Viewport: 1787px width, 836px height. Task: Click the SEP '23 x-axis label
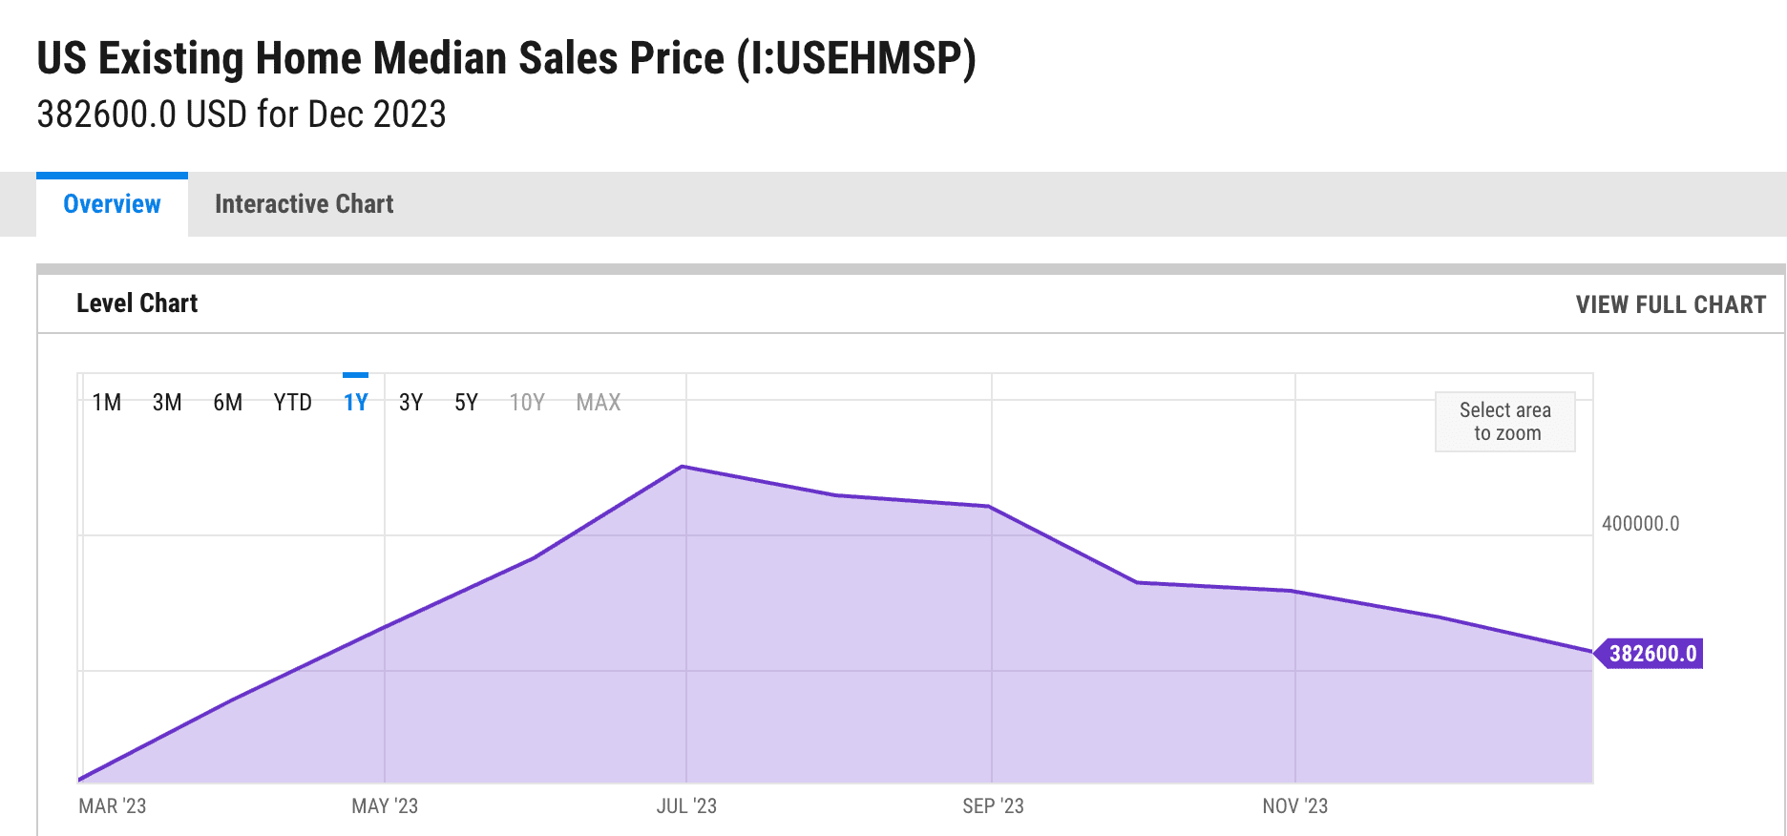tap(993, 806)
